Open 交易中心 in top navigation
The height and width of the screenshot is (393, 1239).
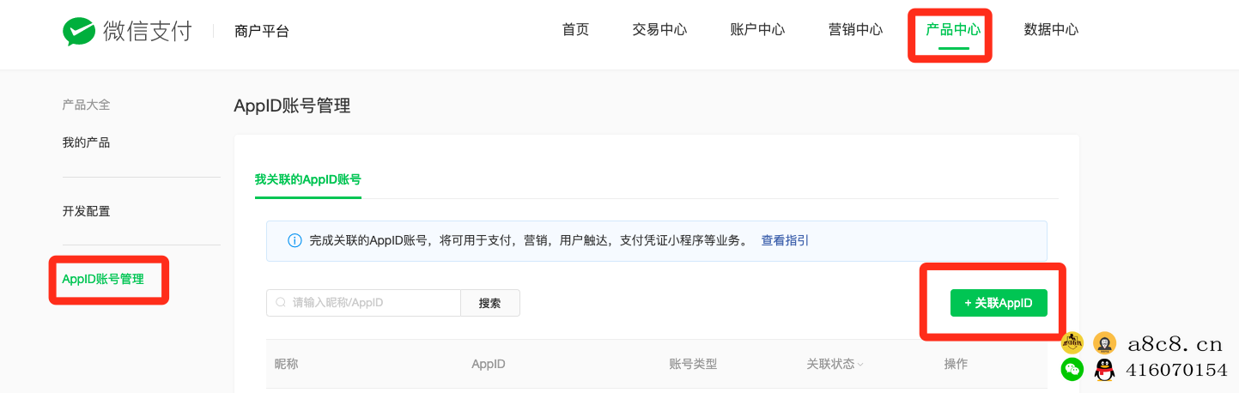tap(659, 30)
